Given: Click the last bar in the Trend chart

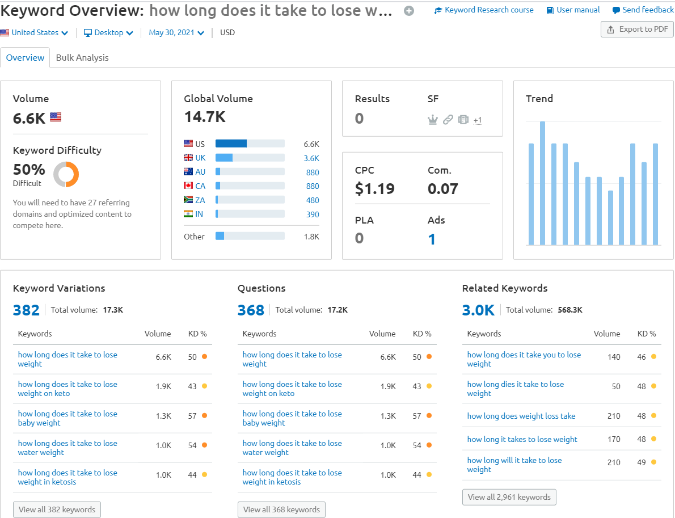Looking at the screenshot, I should click(655, 194).
